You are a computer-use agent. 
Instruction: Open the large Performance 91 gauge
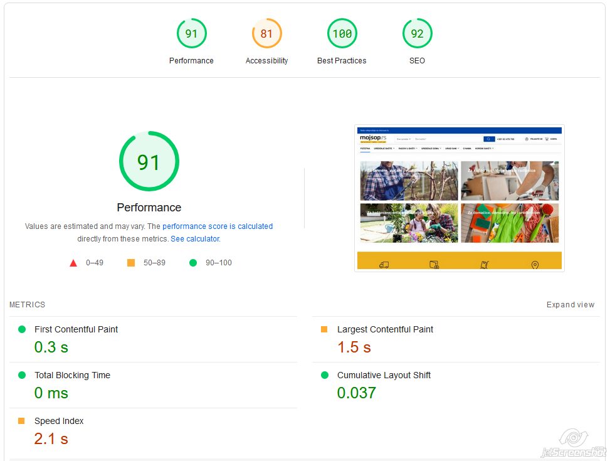[x=149, y=161]
